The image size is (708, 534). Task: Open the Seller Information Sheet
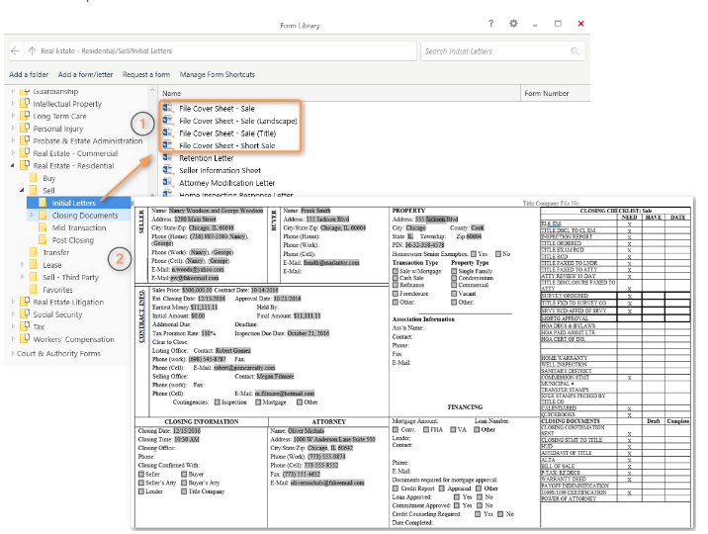point(220,170)
